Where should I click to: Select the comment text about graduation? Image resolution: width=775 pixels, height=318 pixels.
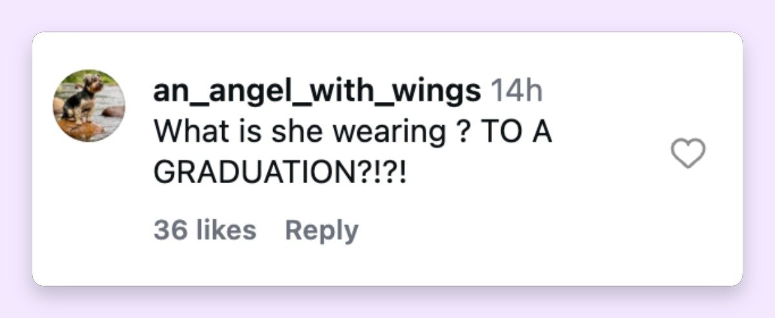click(353, 153)
